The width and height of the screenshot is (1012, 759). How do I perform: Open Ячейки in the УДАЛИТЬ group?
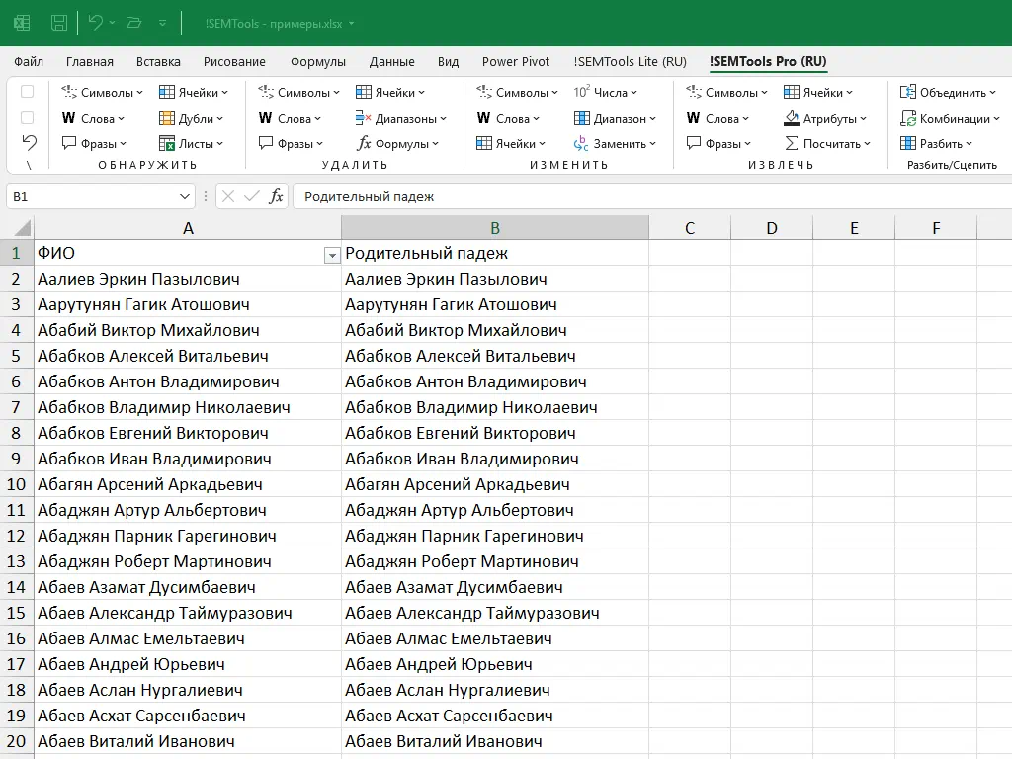(390, 92)
